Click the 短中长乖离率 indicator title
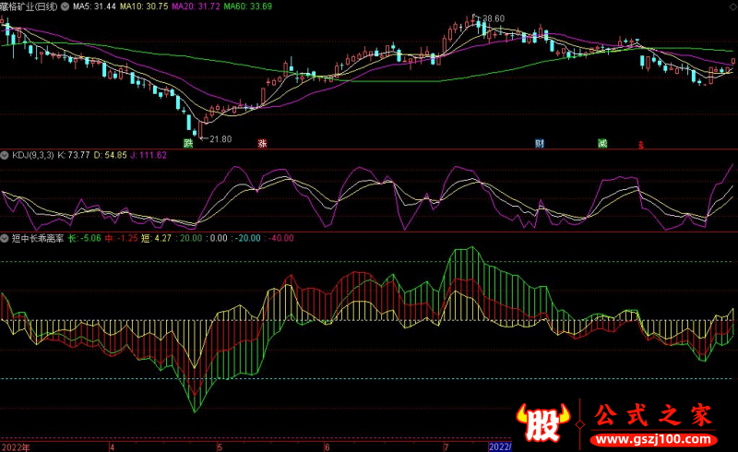This screenshot has height=452, width=738. pyautogui.click(x=37, y=238)
